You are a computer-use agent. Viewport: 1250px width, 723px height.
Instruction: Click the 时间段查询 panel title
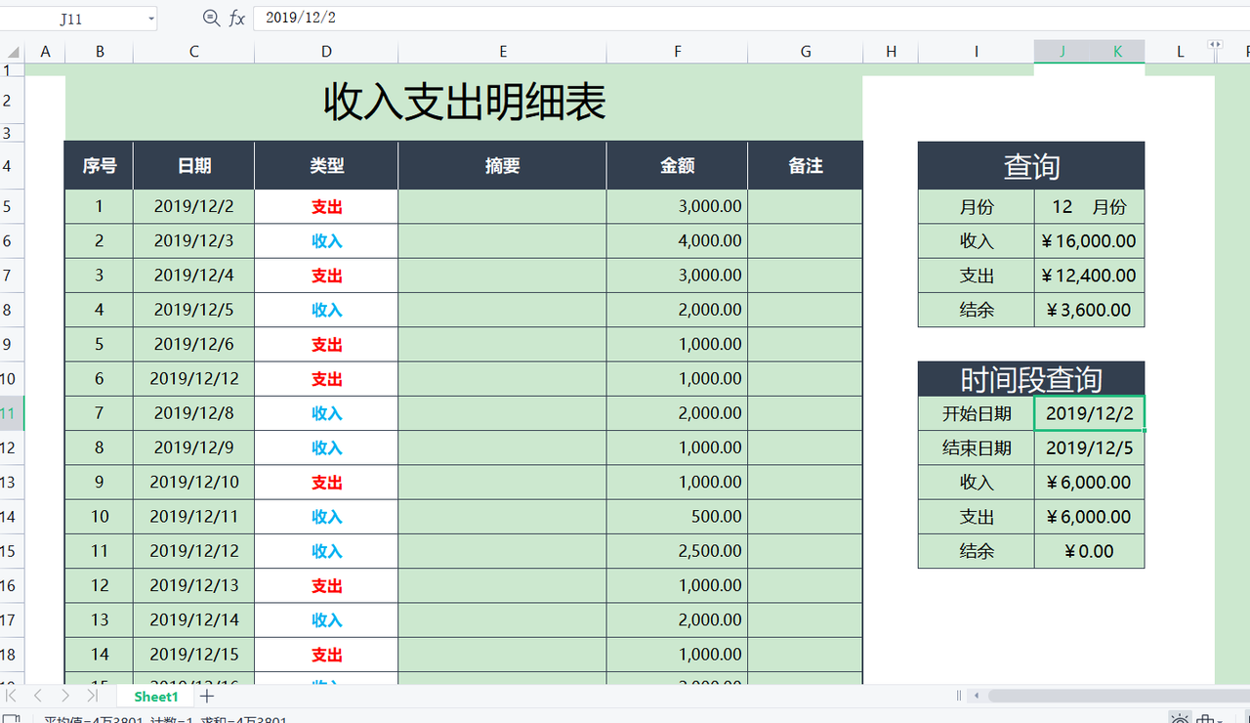(x=1031, y=378)
